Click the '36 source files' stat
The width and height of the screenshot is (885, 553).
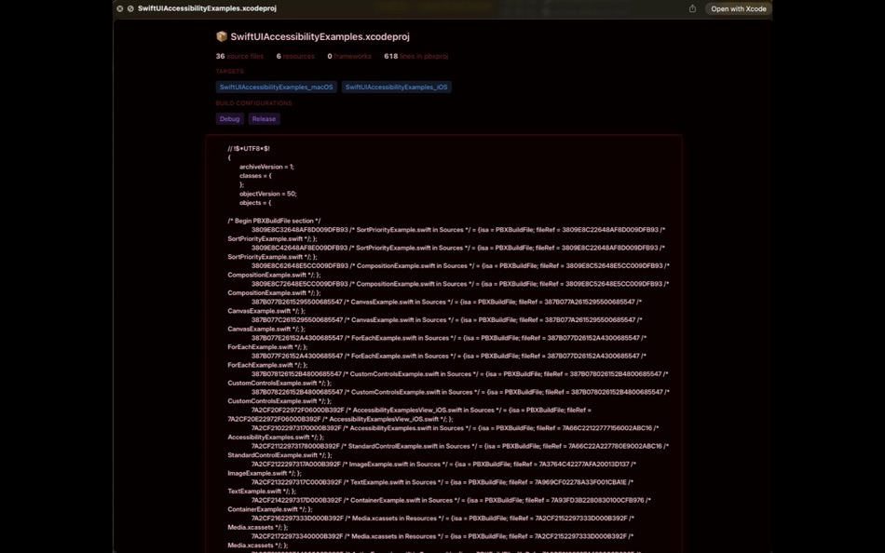click(239, 56)
